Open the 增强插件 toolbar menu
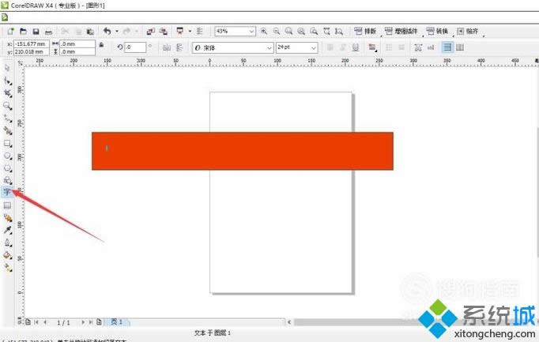 click(x=401, y=32)
